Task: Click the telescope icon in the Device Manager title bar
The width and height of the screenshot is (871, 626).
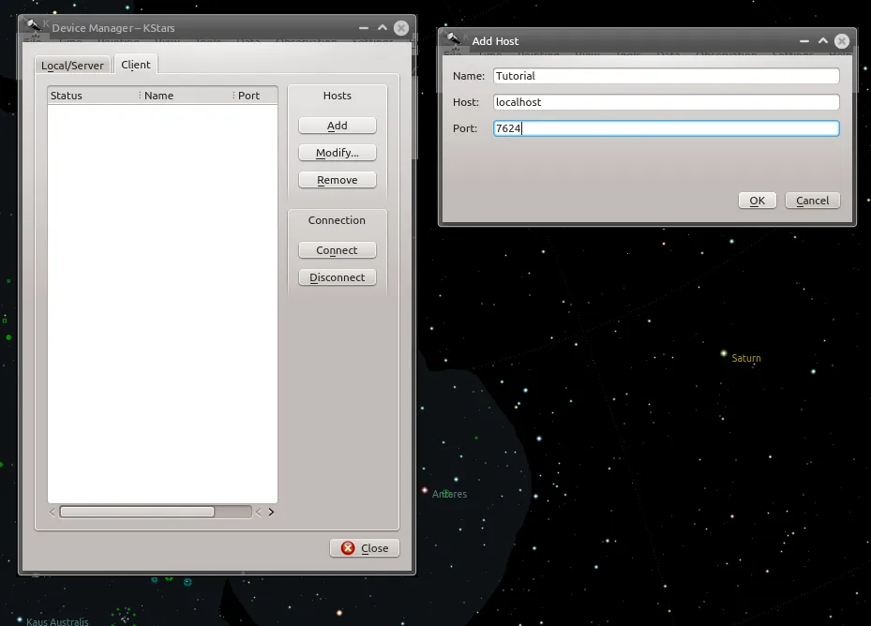Action: pos(34,25)
